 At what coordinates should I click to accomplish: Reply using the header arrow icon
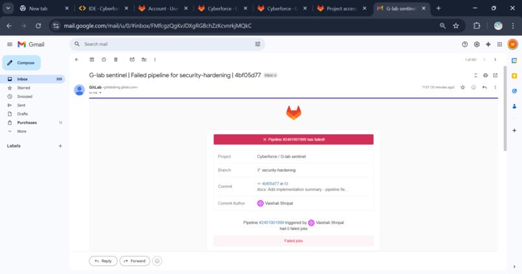coord(484,87)
